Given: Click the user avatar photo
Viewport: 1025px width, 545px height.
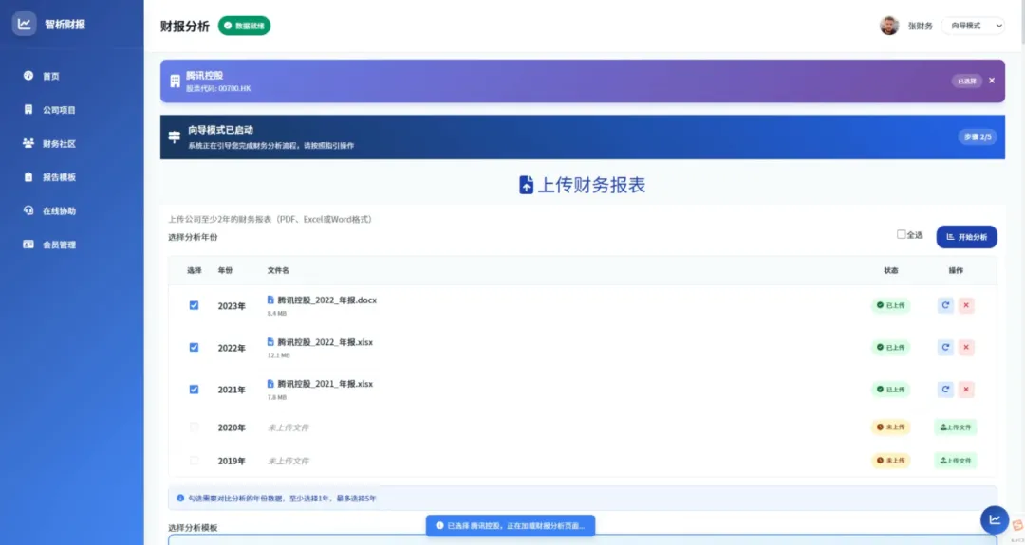Looking at the screenshot, I should click(889, 26).
